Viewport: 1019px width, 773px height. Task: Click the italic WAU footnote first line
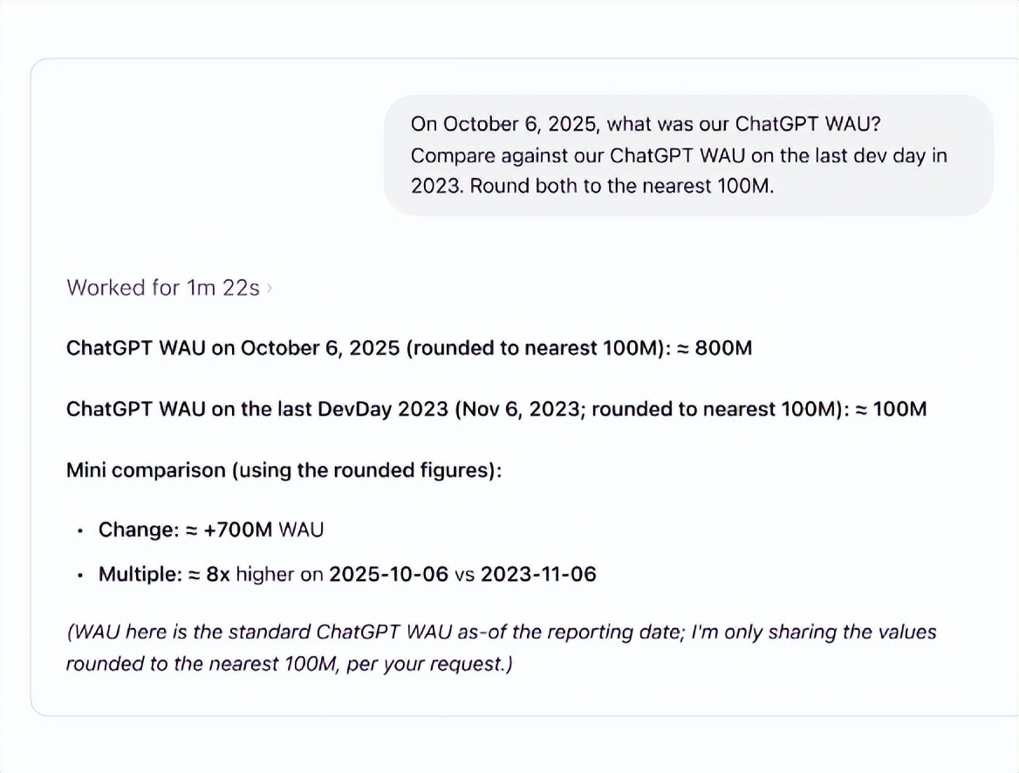point(501,632)
